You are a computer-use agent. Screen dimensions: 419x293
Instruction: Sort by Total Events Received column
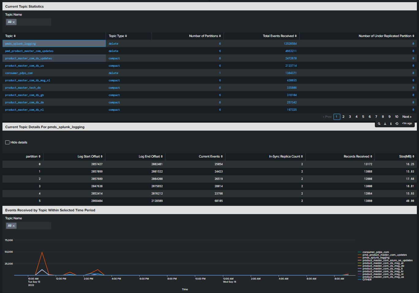pyautogui.click(x=280, y=36)
